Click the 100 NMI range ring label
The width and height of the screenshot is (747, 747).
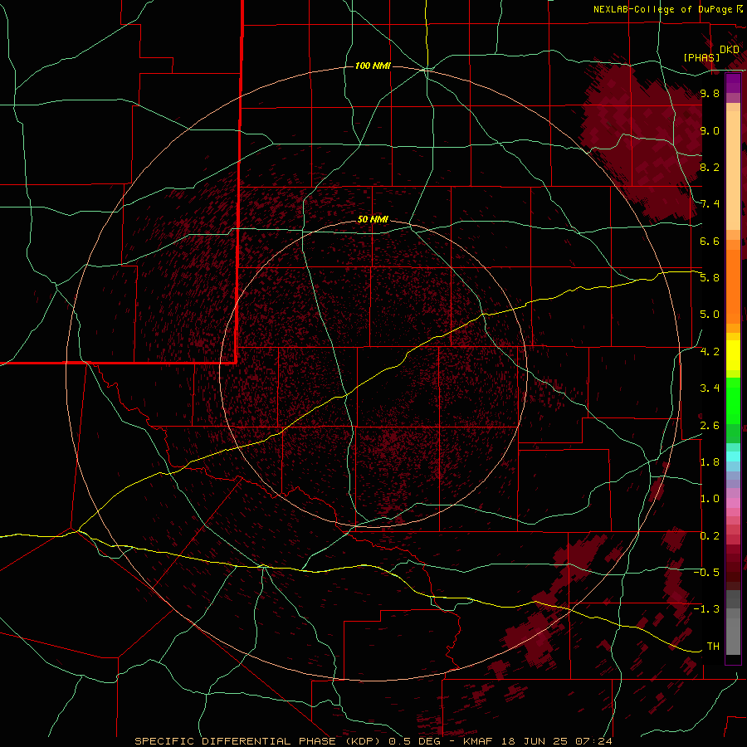(x=373, y=66)
